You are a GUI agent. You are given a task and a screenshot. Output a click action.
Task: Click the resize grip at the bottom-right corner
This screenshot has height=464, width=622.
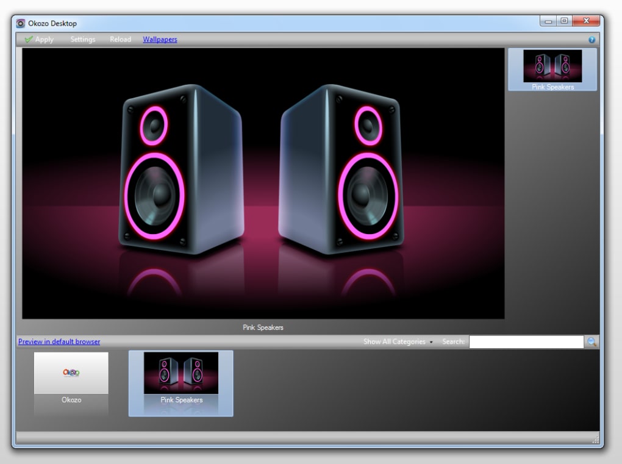[596, 440]
